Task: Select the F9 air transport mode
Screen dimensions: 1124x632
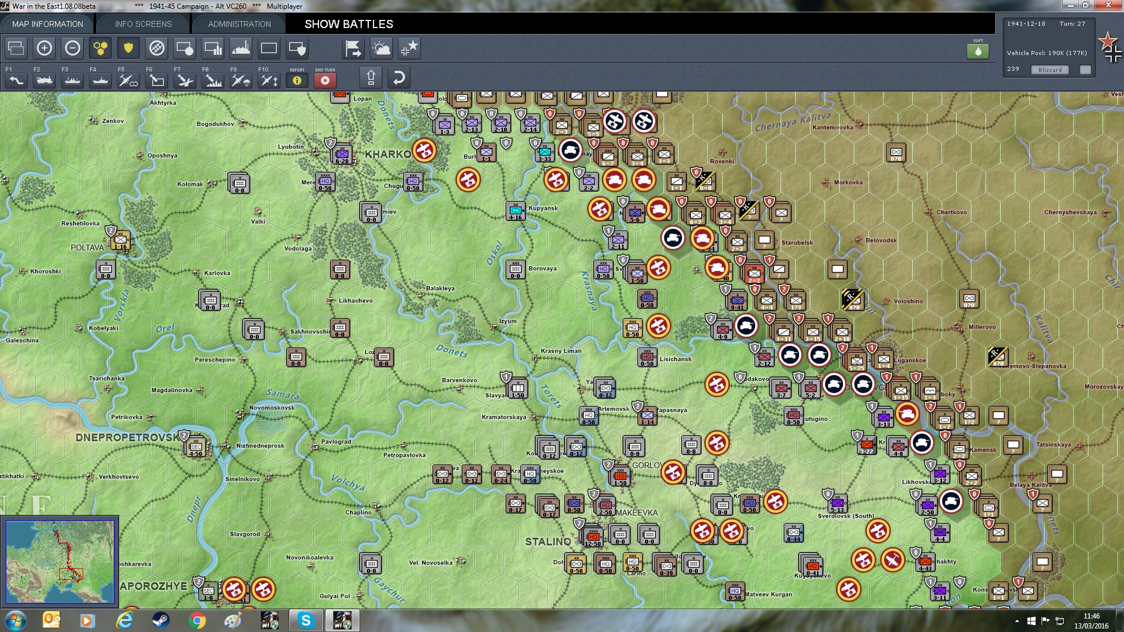Action: (x=241, y=80)
